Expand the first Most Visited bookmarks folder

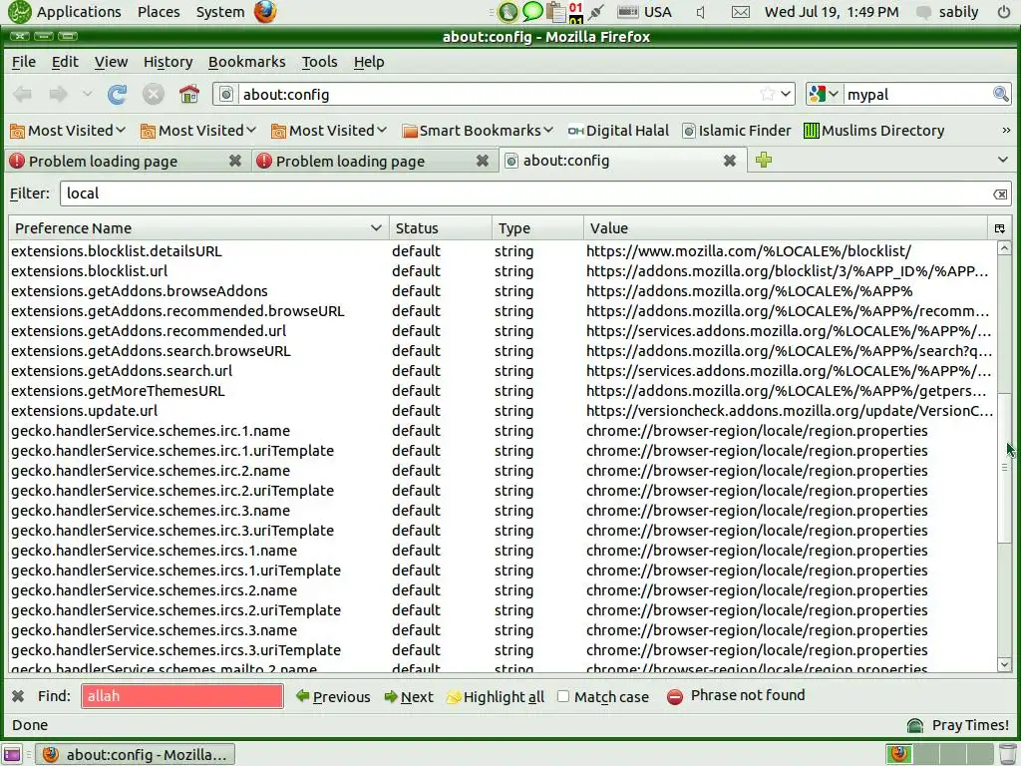click(68, 131)
